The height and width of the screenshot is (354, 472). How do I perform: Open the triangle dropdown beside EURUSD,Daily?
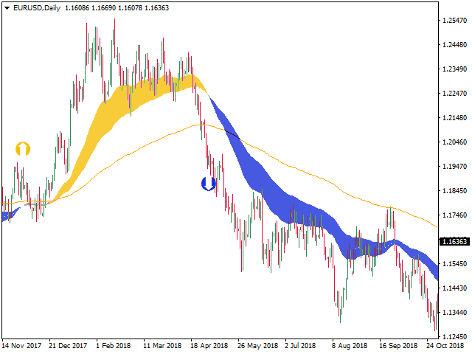point(7,8)
